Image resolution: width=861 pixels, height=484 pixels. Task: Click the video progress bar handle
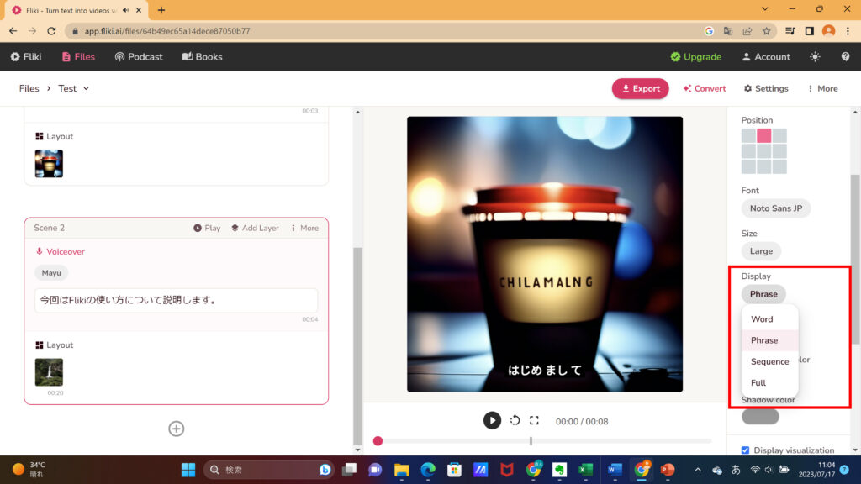tap(378, 440)
